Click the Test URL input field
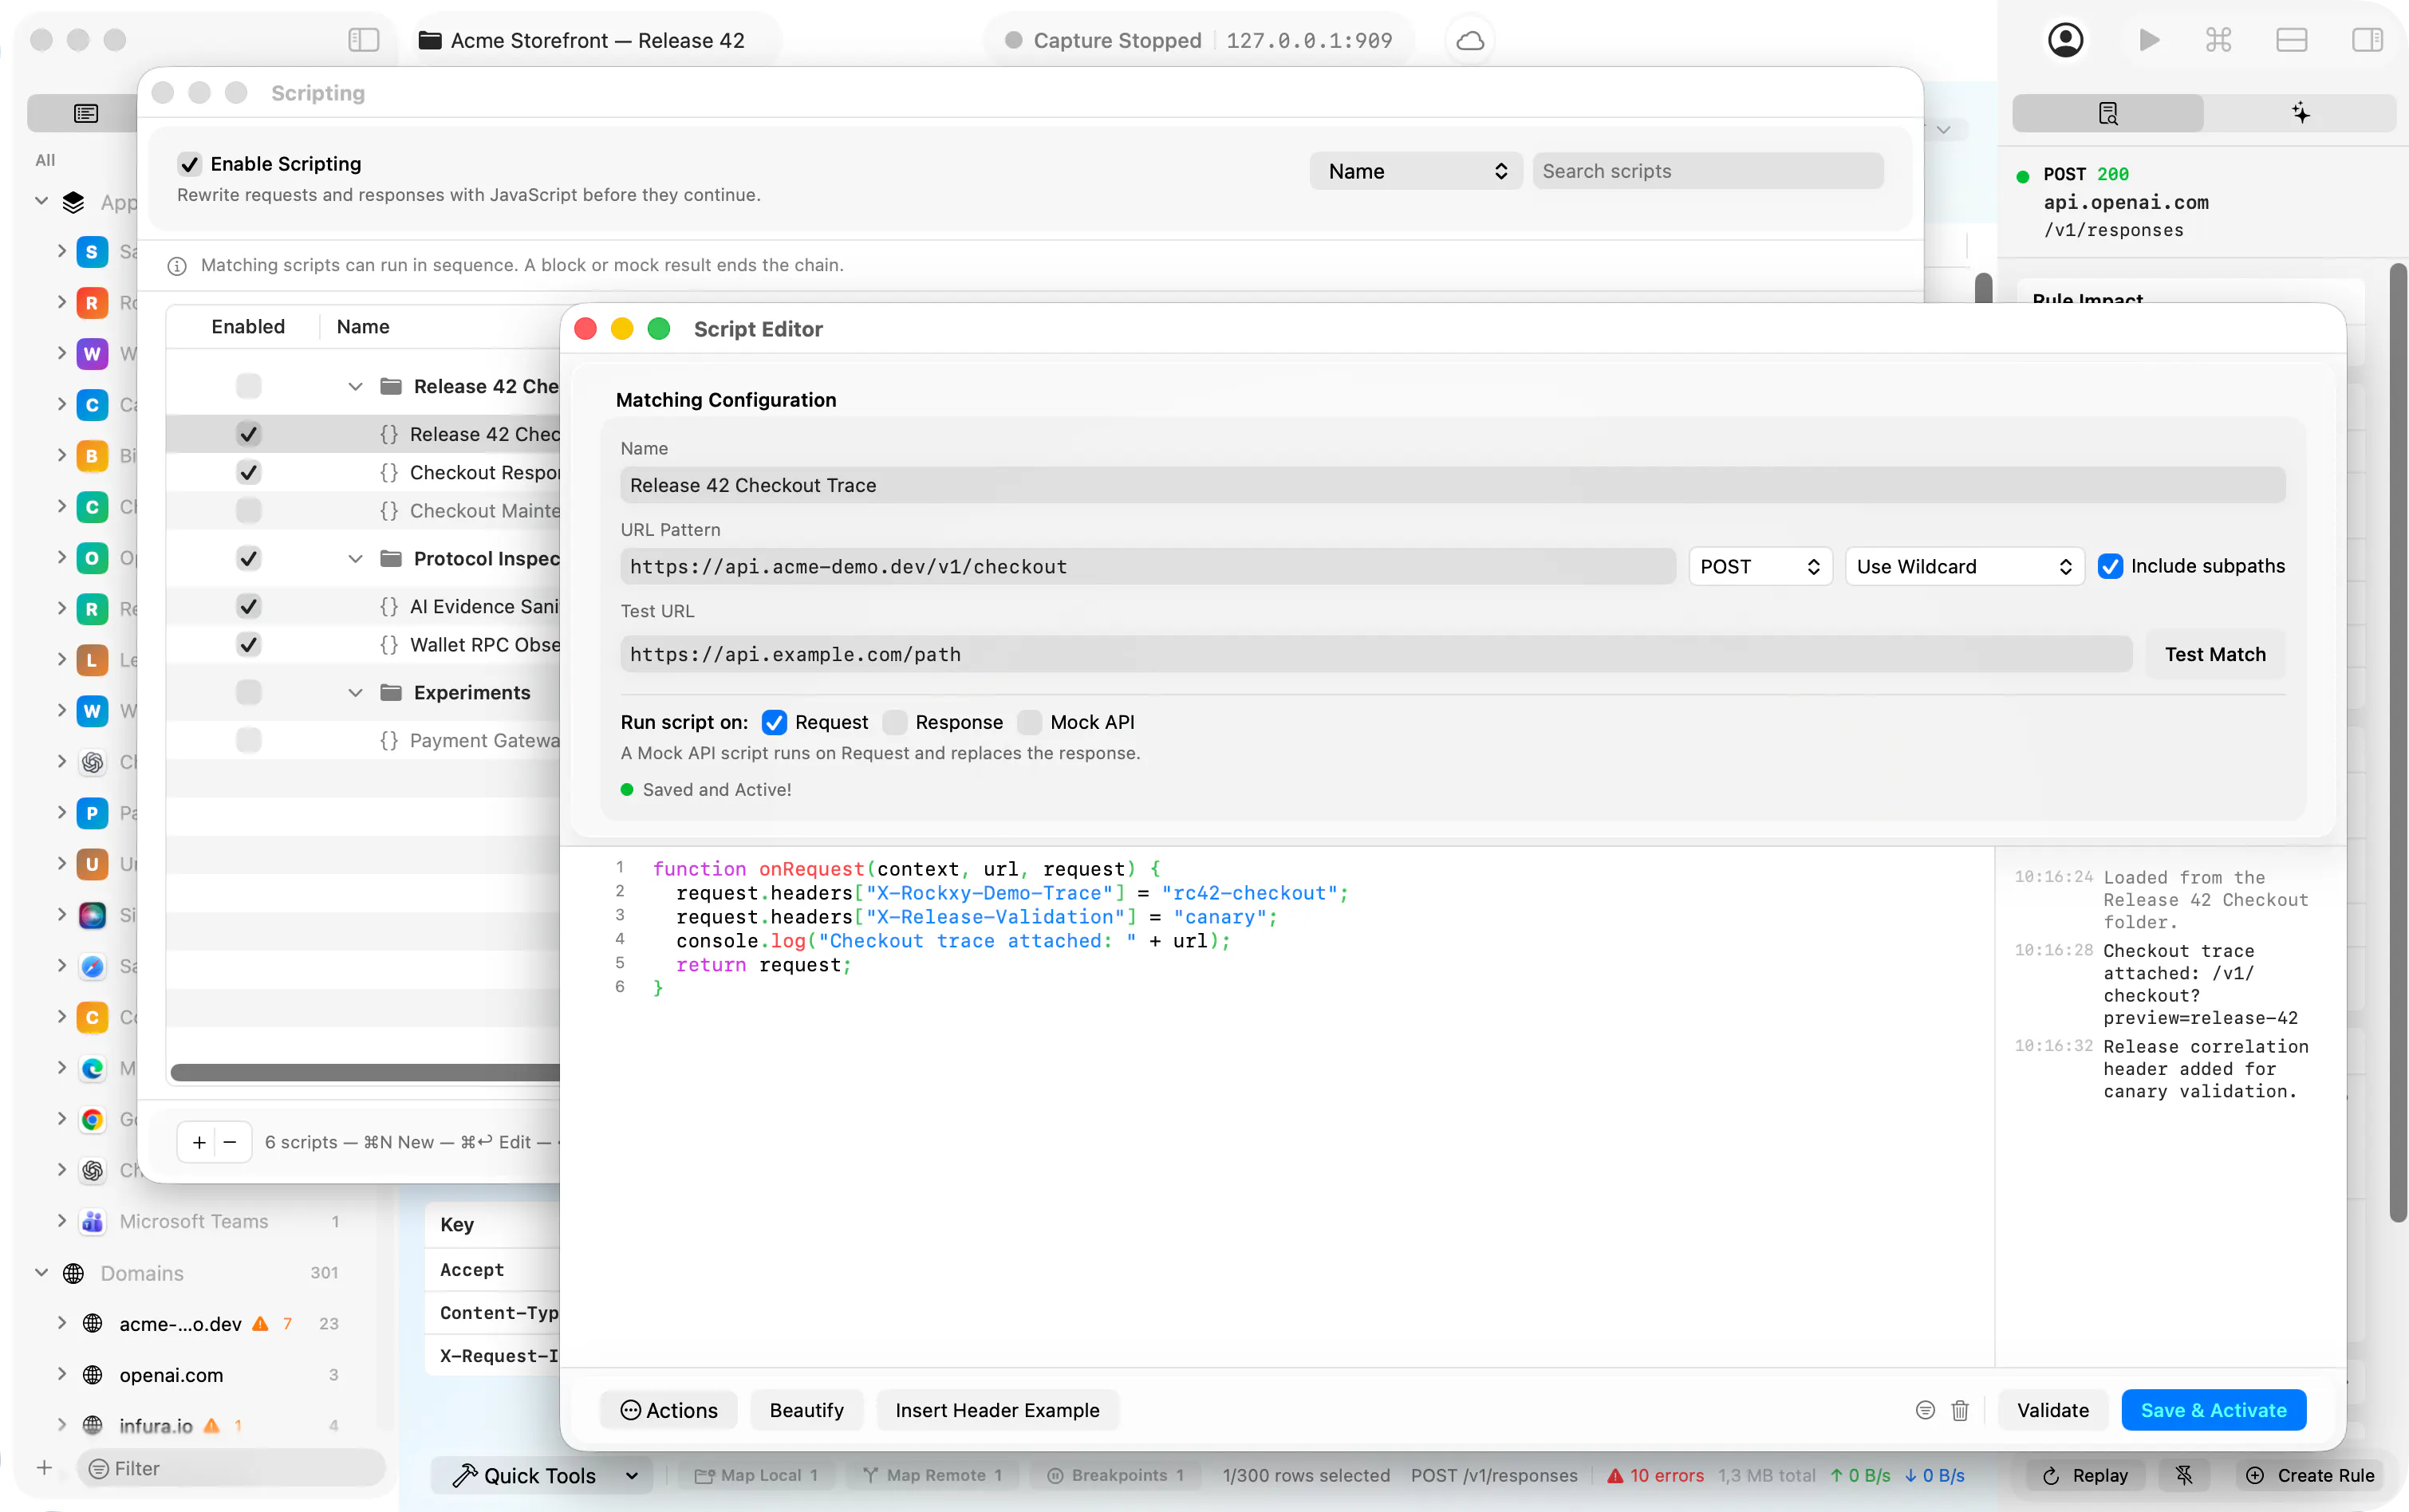2409x1512 pixels. (x=1376, y=654)
